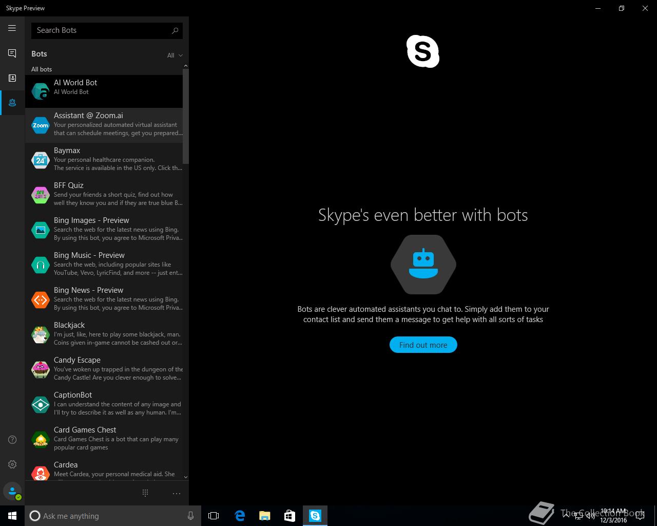657x526 pixels.
Task: Click Cortana Ask me anything box
Action: pos(112,516)
